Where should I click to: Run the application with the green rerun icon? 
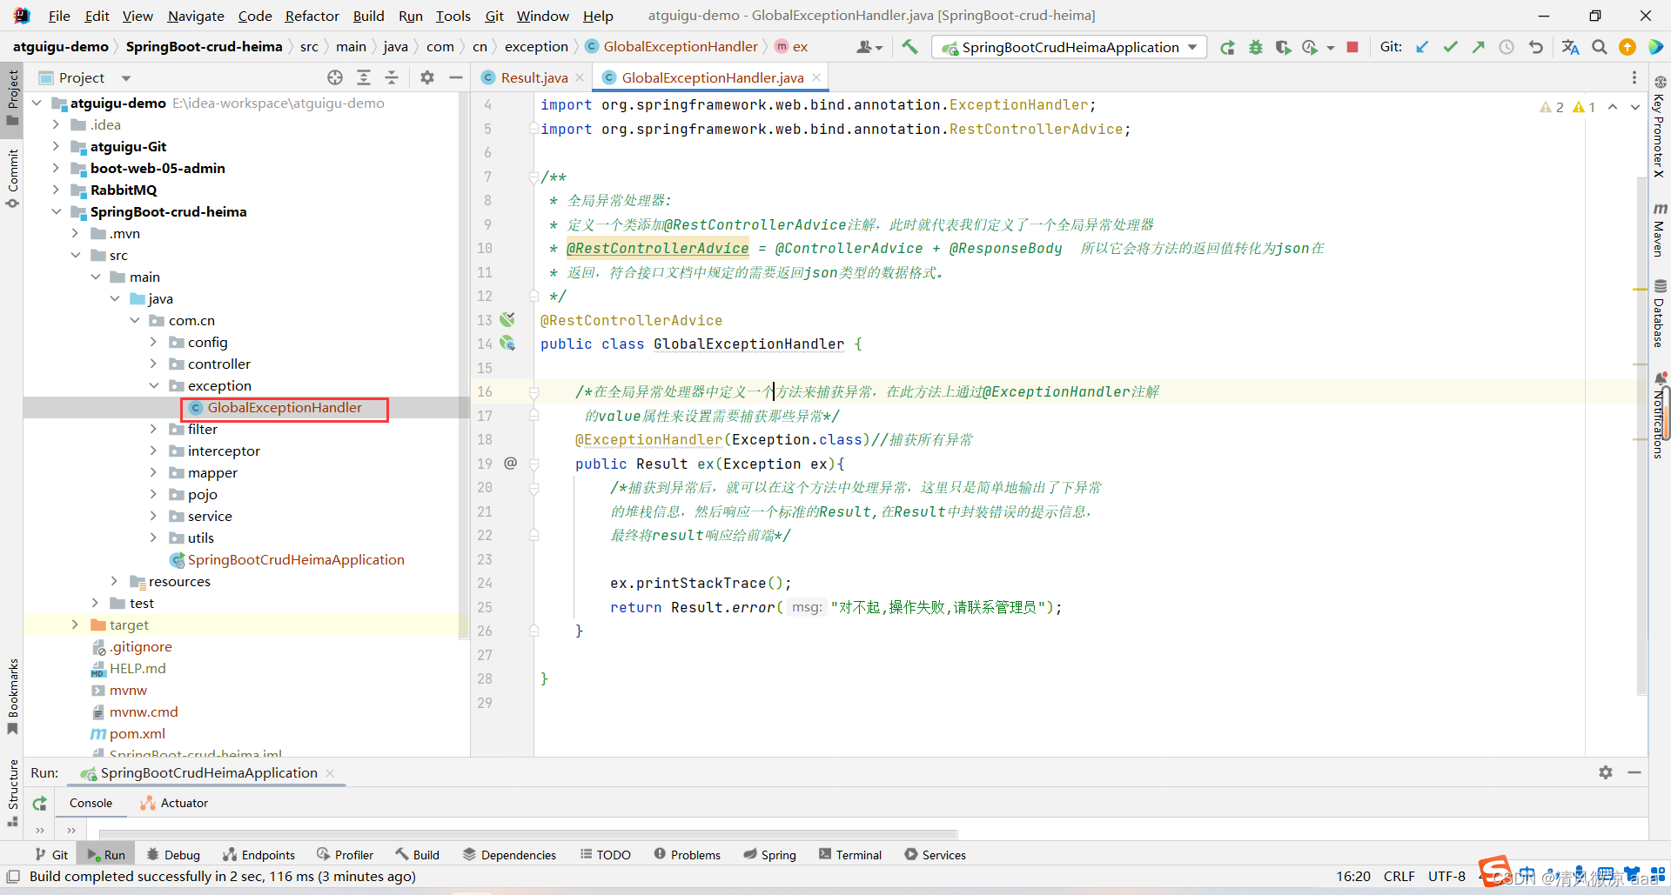(x=1227, y=47)
